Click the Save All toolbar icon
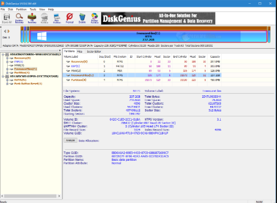This screenshot has width=277, height=203. coord(7,19)
